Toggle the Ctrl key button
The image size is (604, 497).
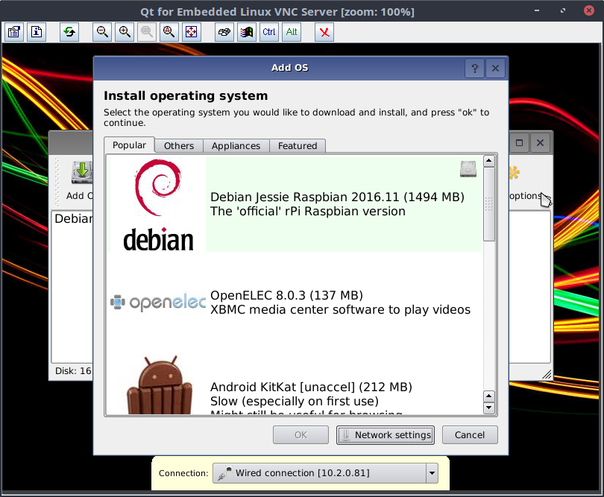click(269, 32)
